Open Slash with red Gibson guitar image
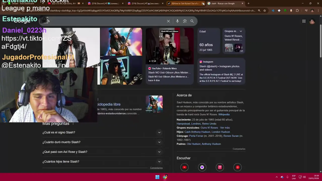The height and width of the screenshot is (181, 322). click(x=121, y=42)
